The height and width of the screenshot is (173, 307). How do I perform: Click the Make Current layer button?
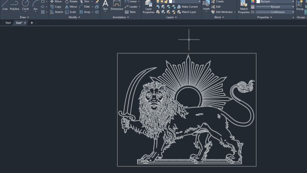(187, 7)
